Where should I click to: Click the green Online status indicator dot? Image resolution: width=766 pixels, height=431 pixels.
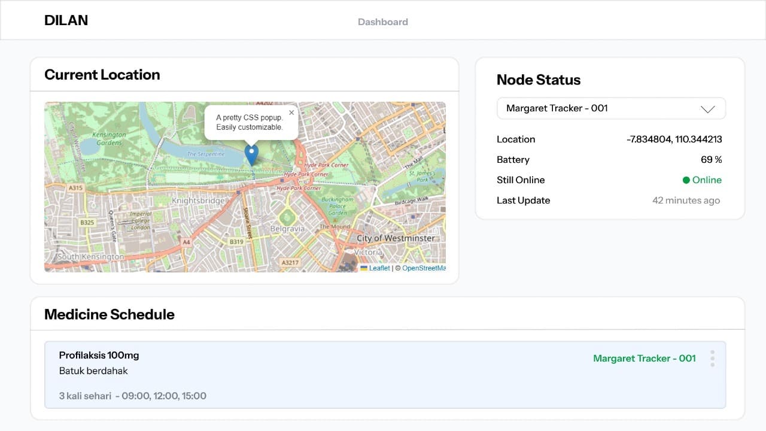pos(686,180)
